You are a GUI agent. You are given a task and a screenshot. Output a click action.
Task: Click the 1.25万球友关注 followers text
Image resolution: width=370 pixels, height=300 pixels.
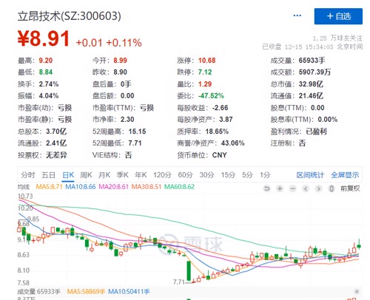(x=337, y=38)
